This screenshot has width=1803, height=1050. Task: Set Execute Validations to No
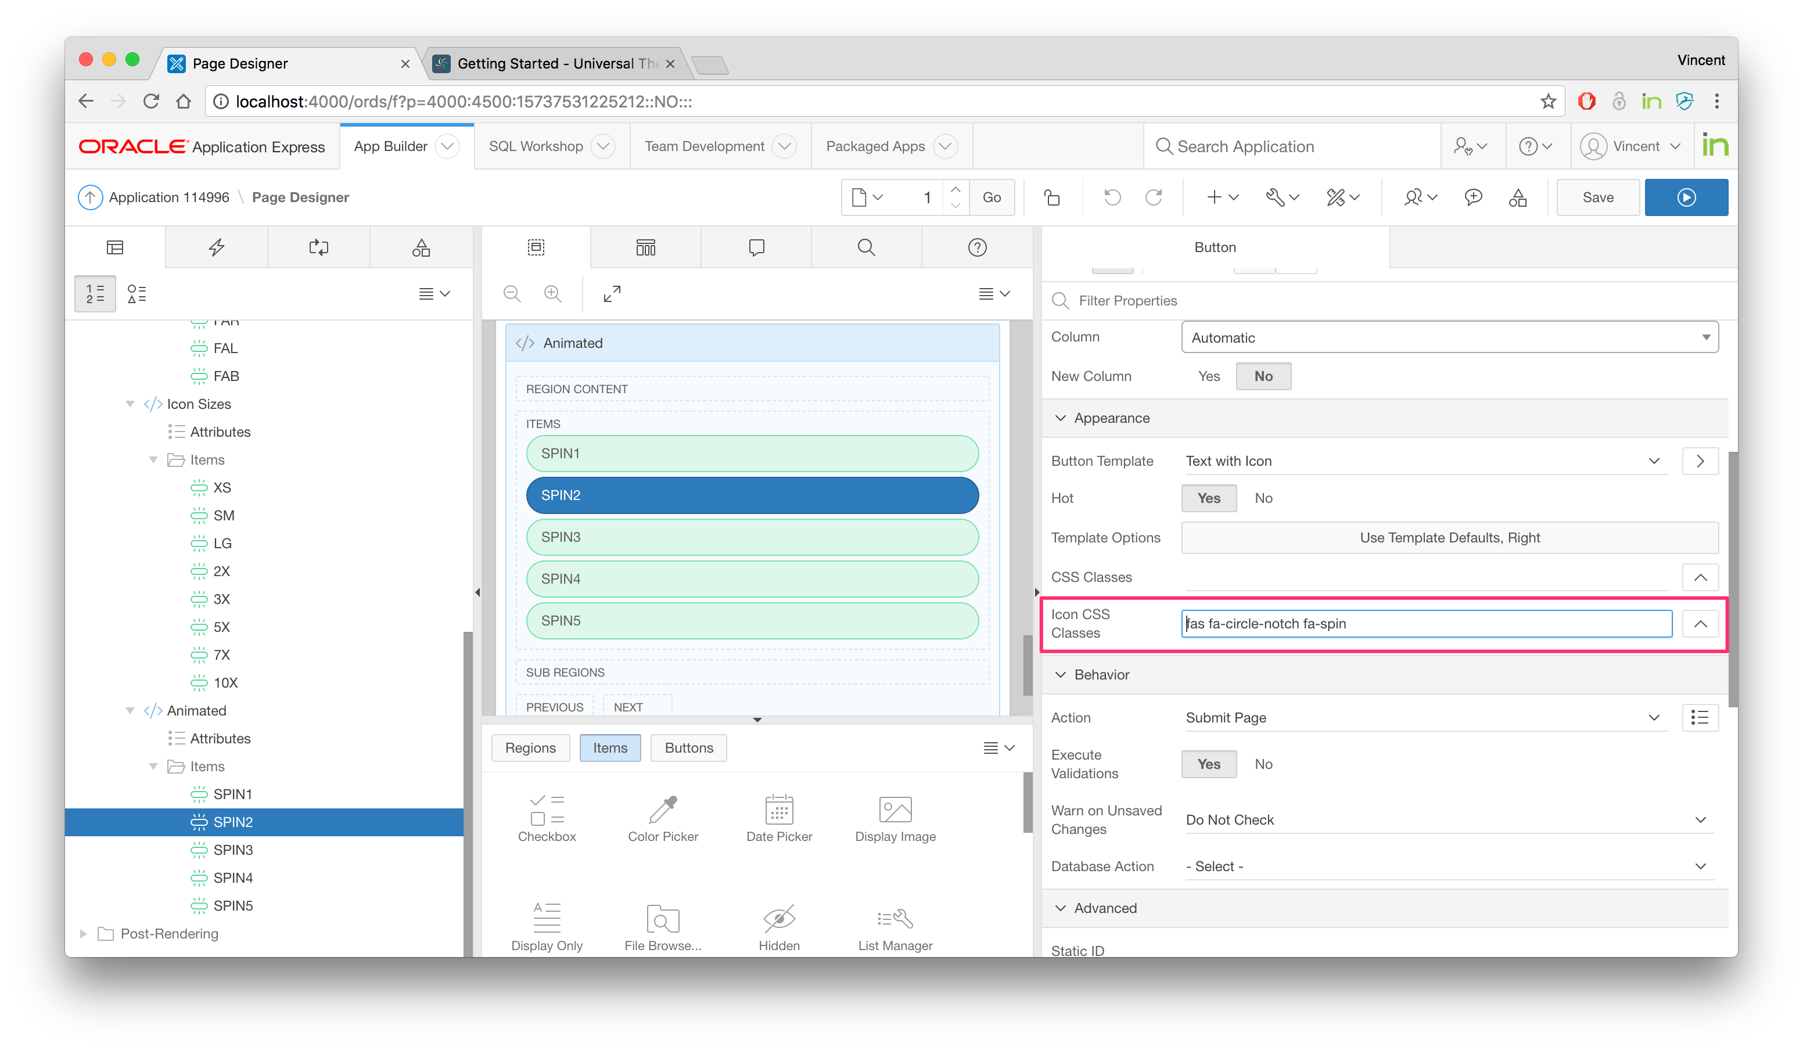coord(1263,764)
